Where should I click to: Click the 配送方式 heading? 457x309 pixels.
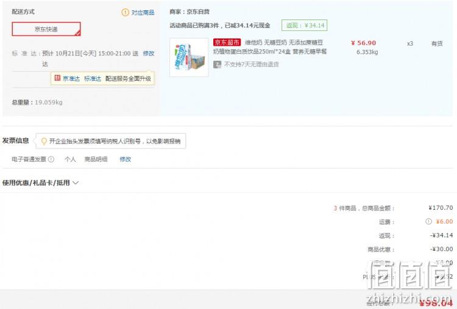pyautogui.click(x=23, y=12)
